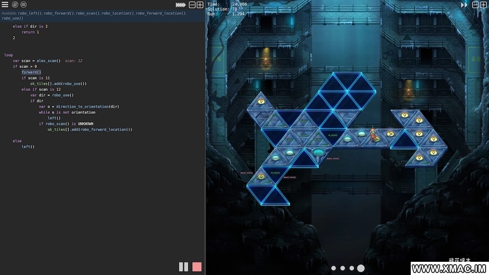This screenshot has height=275, width=489.
Task: Pause the running program
Action: [183, 267]
